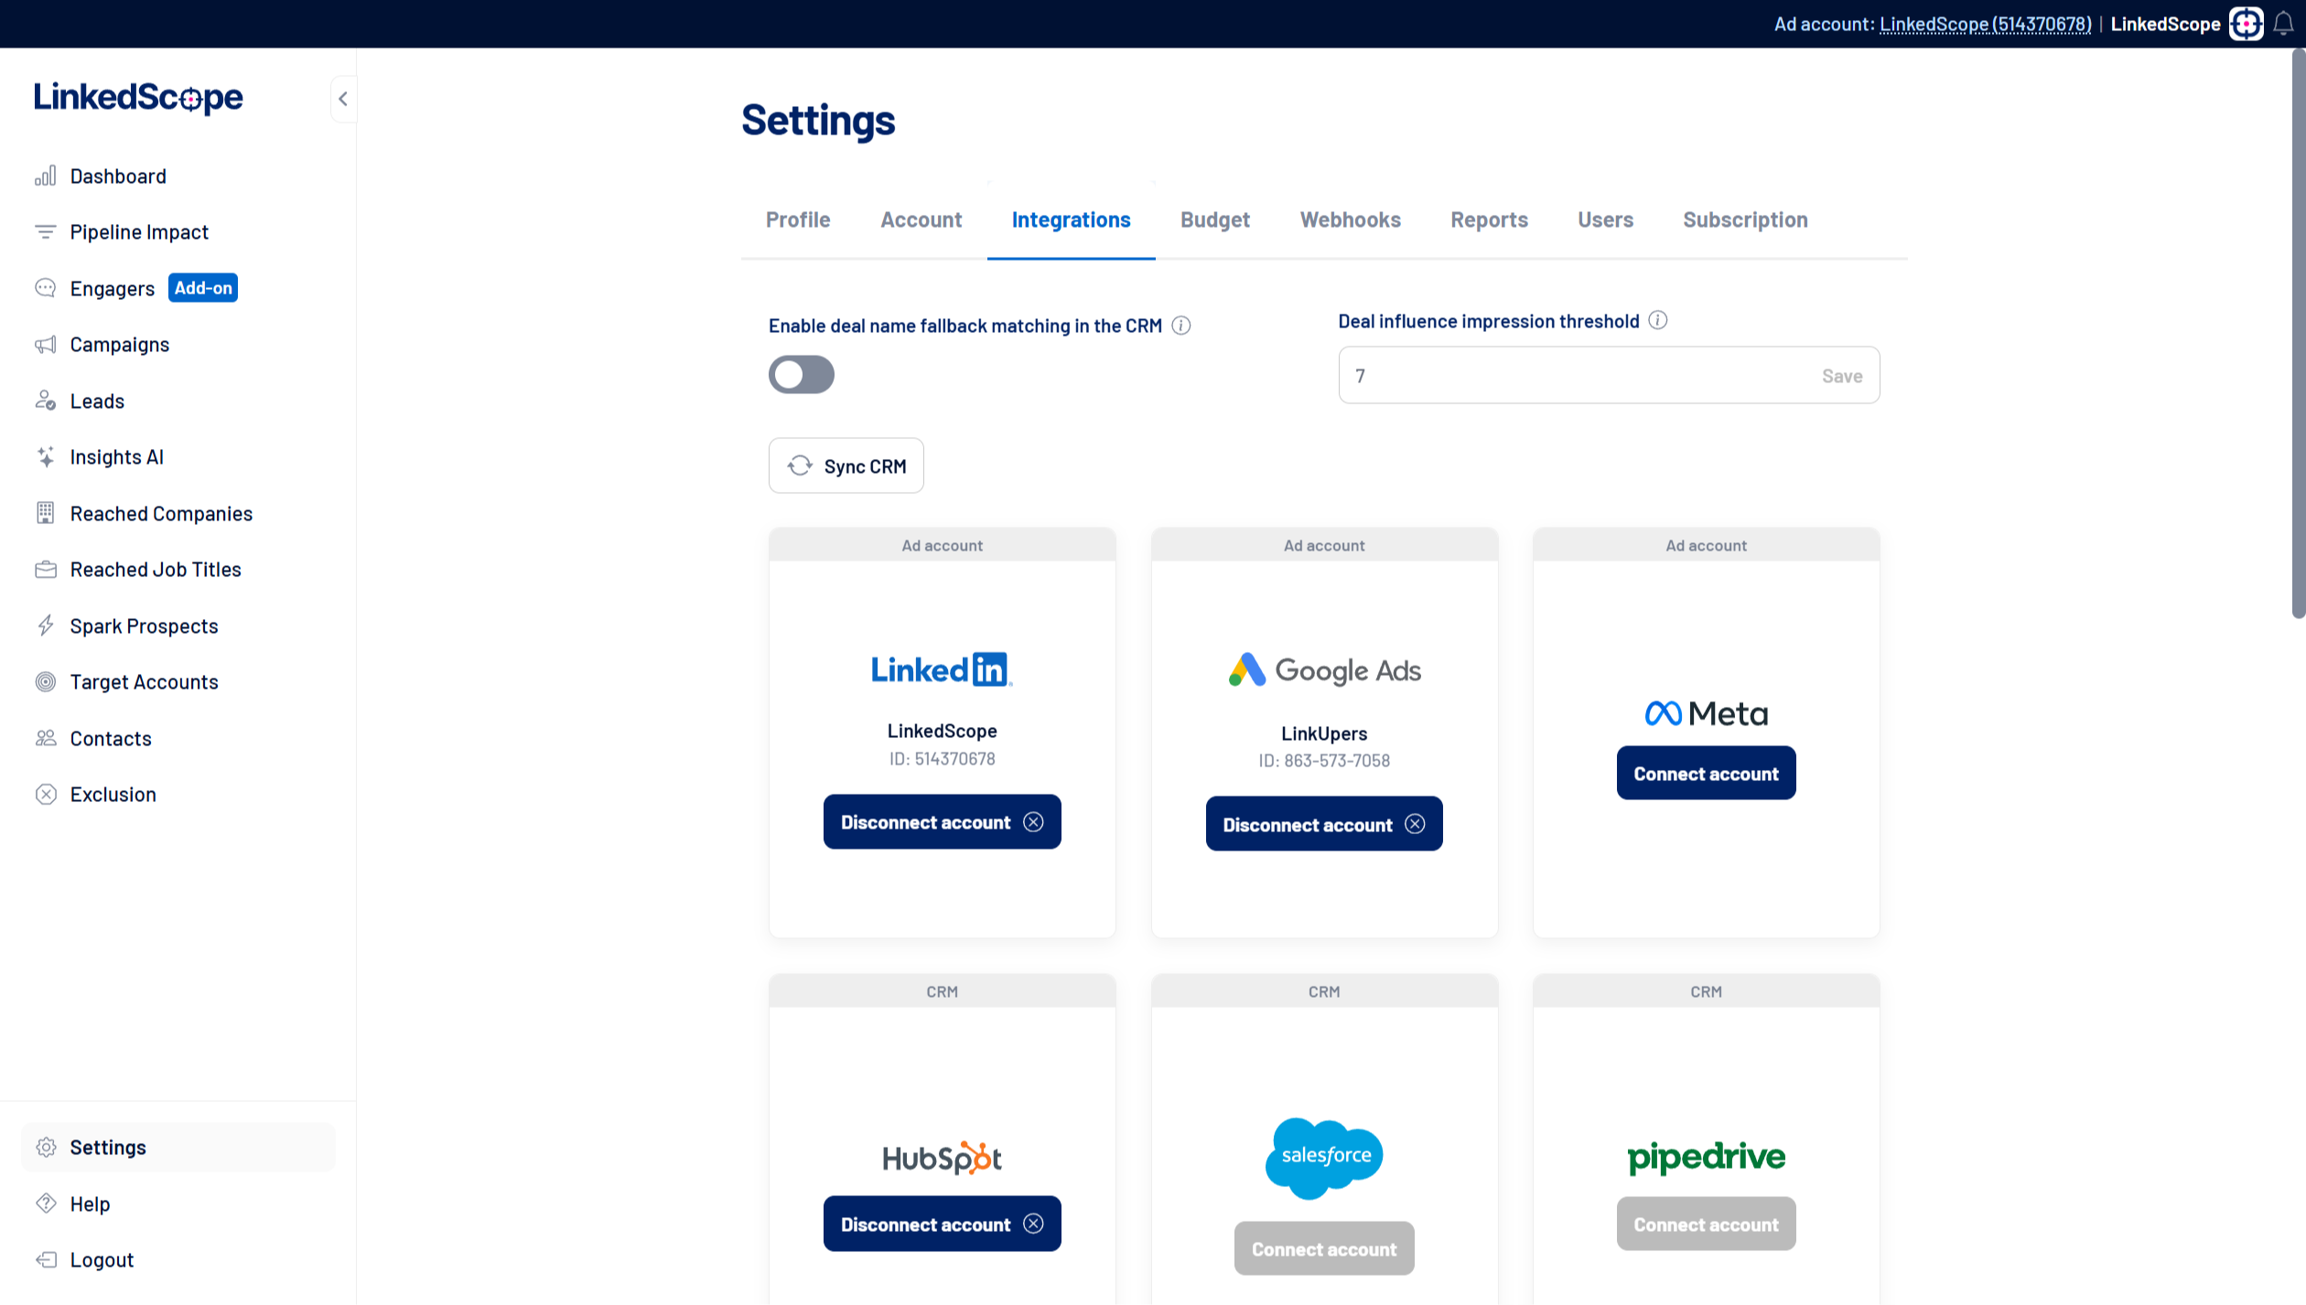
Task: Open the Reports tab
Action: coord(1489,219)
